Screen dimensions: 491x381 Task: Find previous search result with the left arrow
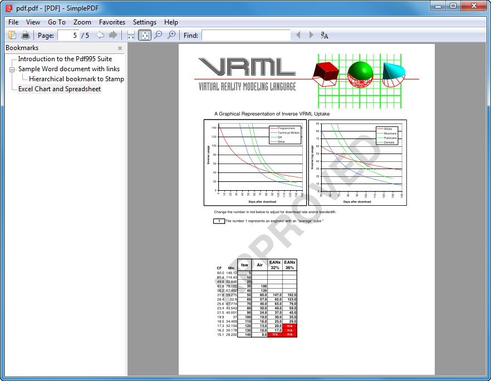[x=298, y=34]
